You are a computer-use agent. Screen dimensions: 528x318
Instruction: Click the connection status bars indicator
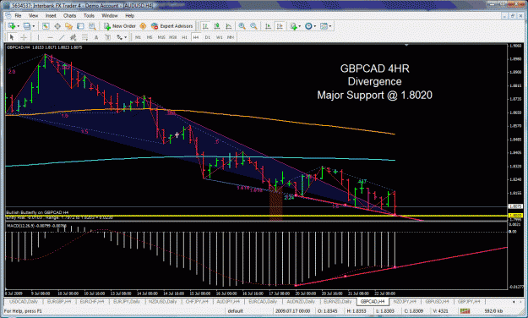click(x=465, y=310)
